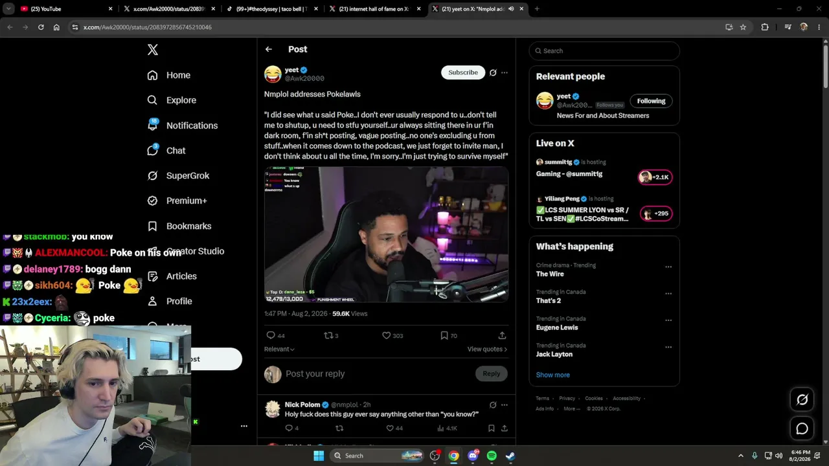
Task: Share Nick Polom's reply
Action: [505, 428]
